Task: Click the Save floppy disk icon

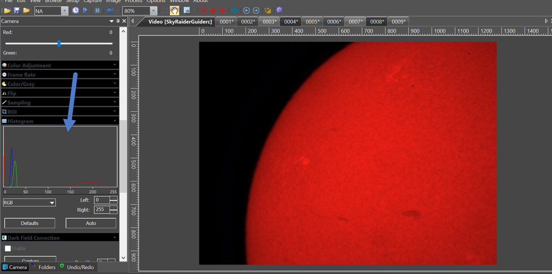Action: click(x=17, y=11)
